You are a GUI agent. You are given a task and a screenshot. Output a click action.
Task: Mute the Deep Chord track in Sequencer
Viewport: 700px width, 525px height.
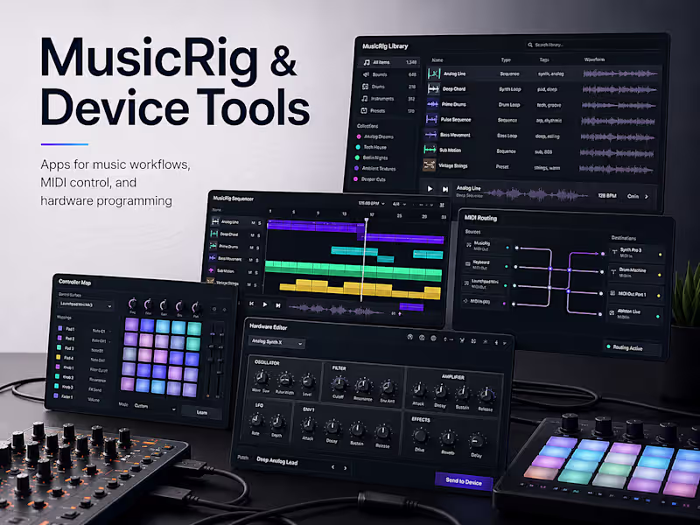(252, 235)
